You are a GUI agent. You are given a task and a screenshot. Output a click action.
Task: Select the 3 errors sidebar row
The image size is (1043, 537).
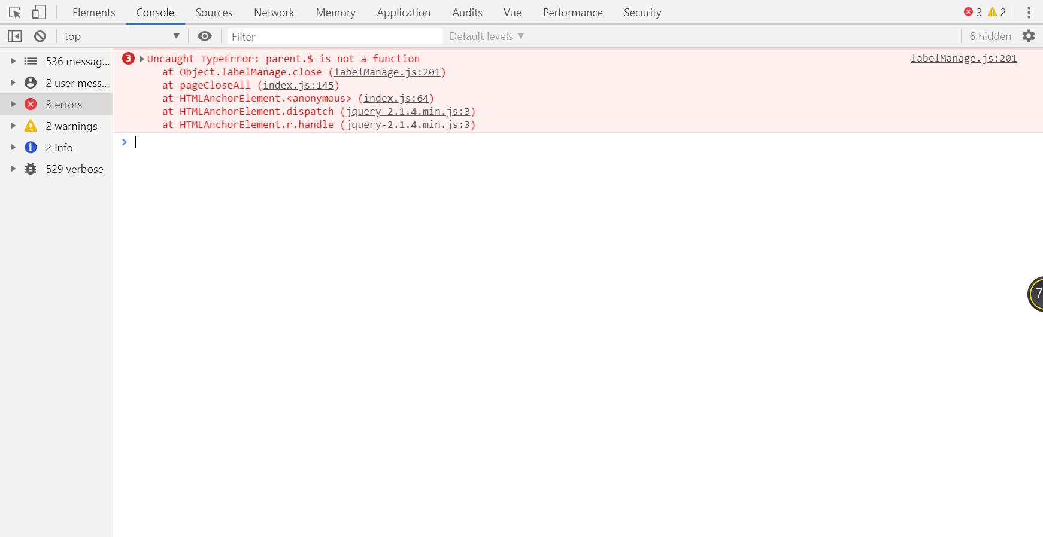56,104
